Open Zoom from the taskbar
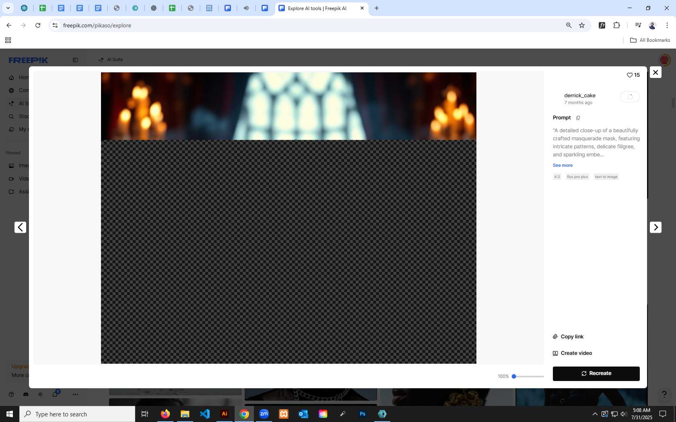The width and height of the screenshot is (676, 422). click(264, 414)
